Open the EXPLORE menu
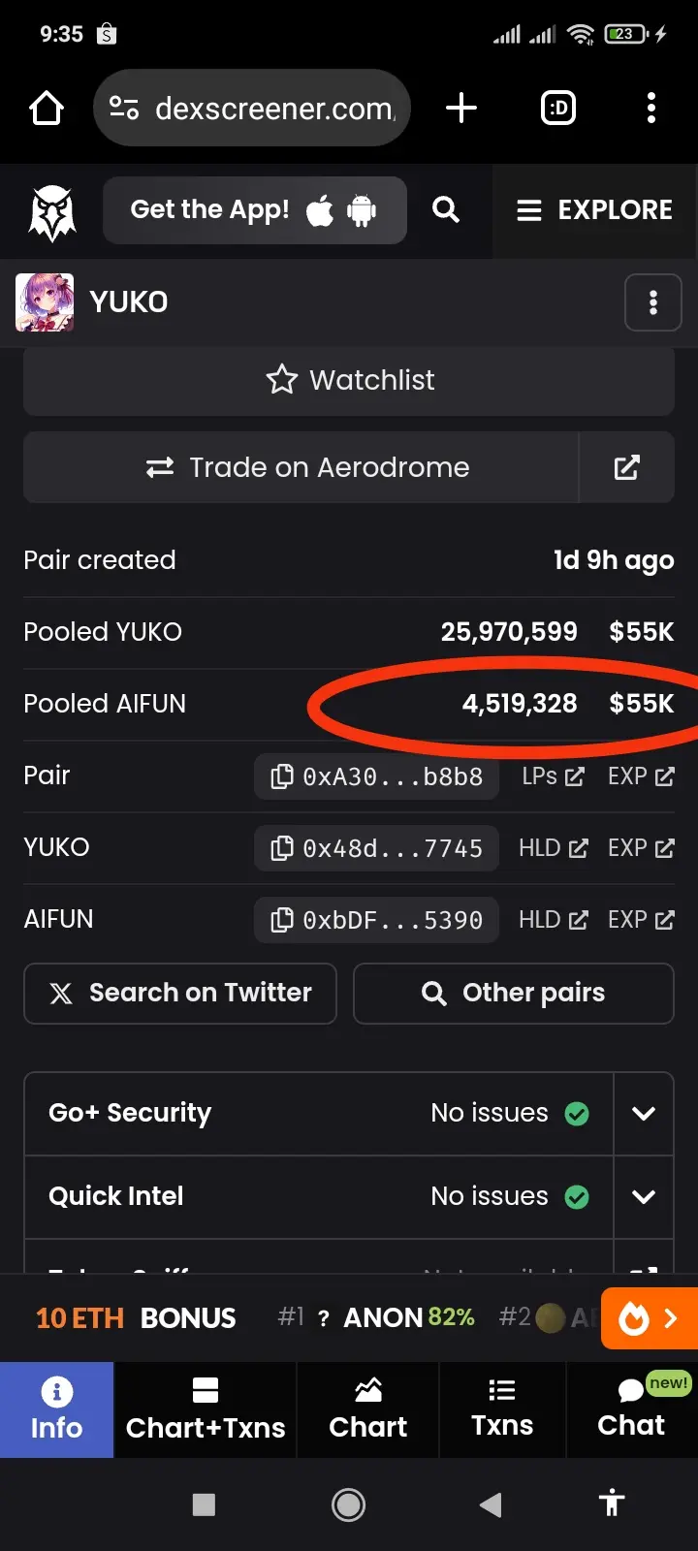The image size is (698, 1551). [x=595, y=210]
